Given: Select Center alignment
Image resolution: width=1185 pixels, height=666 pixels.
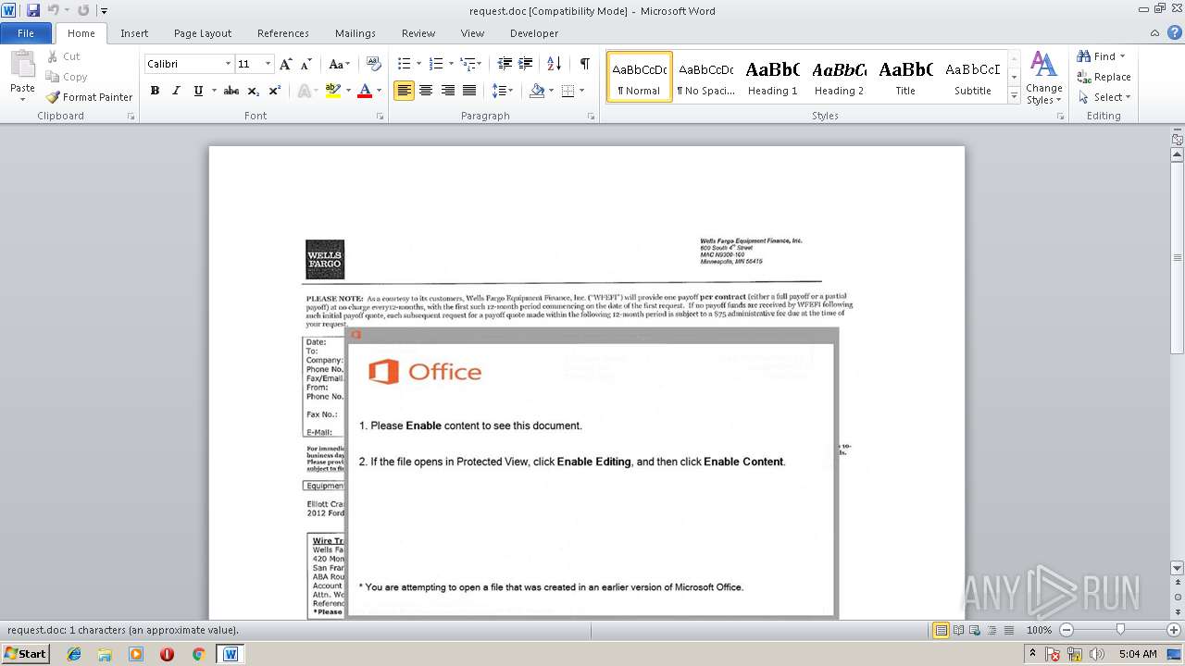Looking at the screenshot, I should [x=426, y=91].
